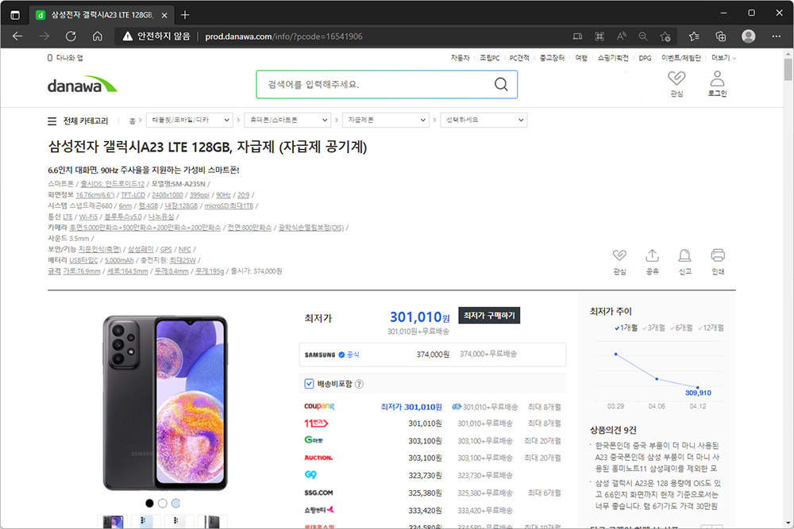Open the browser home page icon
The image size is (794, 529).
[97, 36]
